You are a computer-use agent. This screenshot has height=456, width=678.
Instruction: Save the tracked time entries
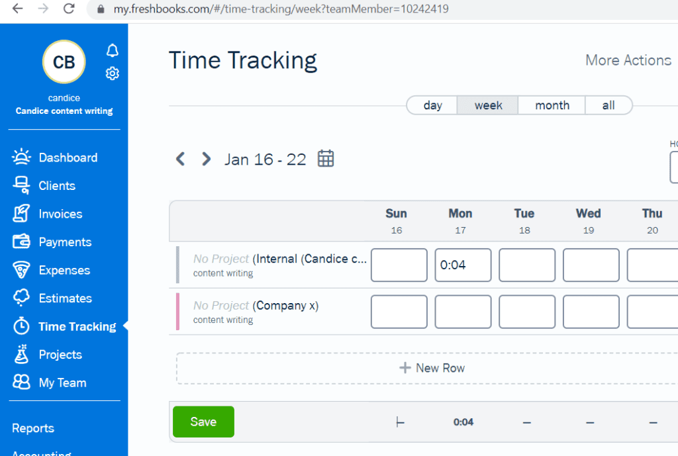(203, 422)
